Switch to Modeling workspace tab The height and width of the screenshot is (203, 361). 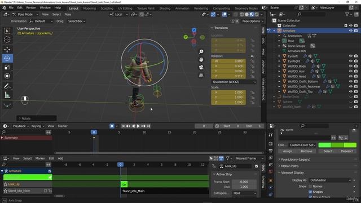(89, 8)
